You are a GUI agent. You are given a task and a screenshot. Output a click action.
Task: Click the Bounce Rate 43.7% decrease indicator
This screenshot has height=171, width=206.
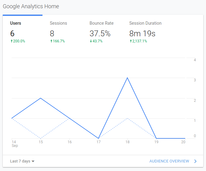(x=96, y=41)
